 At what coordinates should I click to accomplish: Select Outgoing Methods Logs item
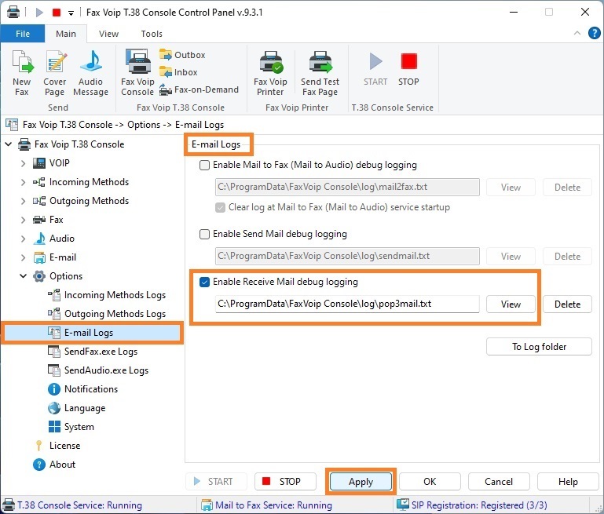click(107, 314)
